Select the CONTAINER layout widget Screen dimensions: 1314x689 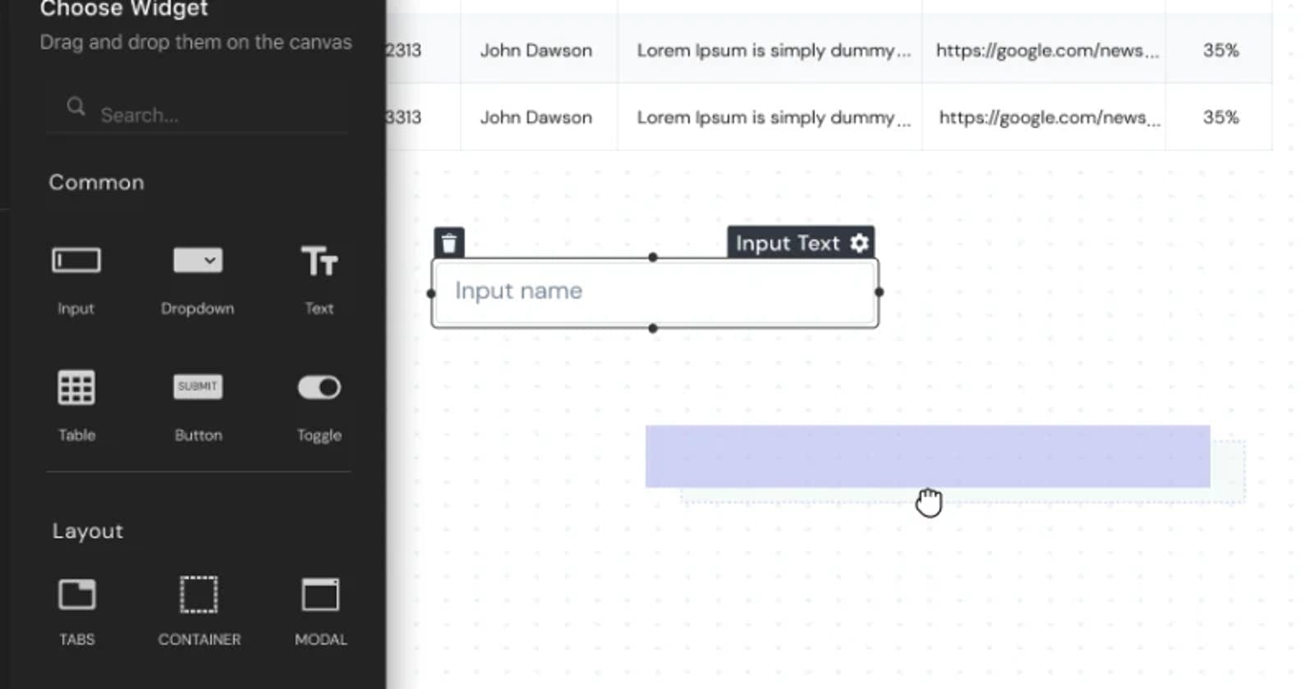199,595
